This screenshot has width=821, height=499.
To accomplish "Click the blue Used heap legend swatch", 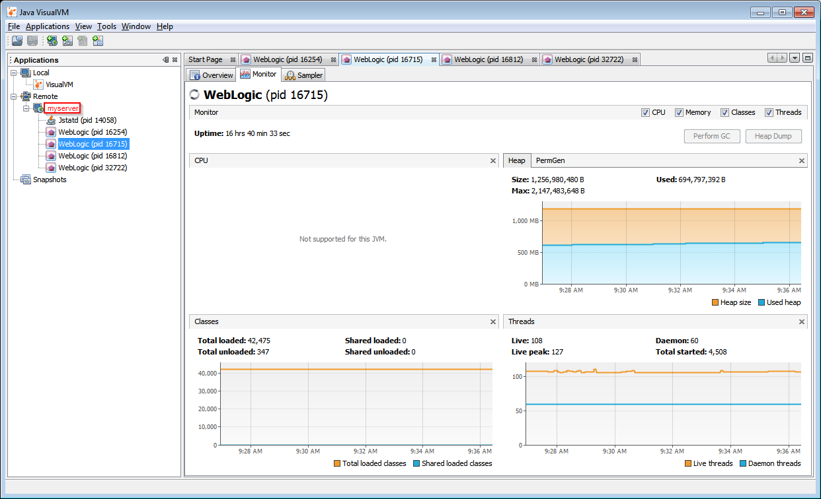I will 762,302.
